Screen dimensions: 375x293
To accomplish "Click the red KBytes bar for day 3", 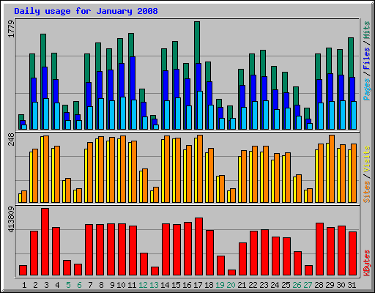I will 45,242.
